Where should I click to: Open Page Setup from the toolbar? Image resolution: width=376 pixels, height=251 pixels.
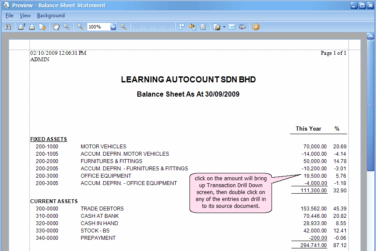(42, 27)
